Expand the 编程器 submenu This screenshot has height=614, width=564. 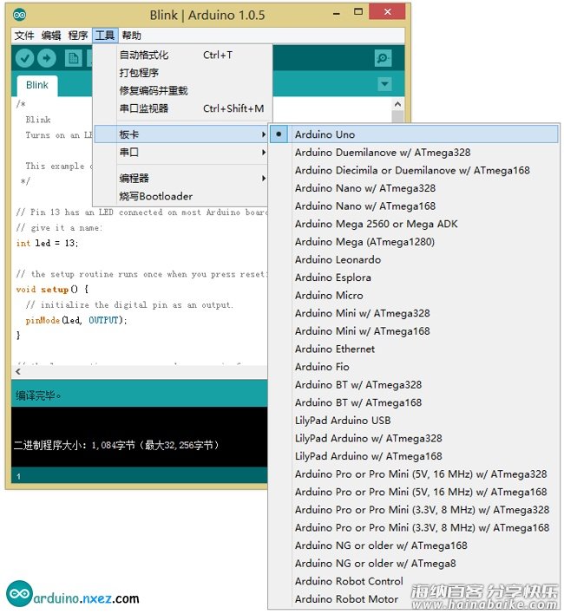click(x=181, y=178)
